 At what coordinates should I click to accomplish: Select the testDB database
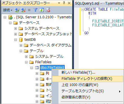tap(30, 40)
